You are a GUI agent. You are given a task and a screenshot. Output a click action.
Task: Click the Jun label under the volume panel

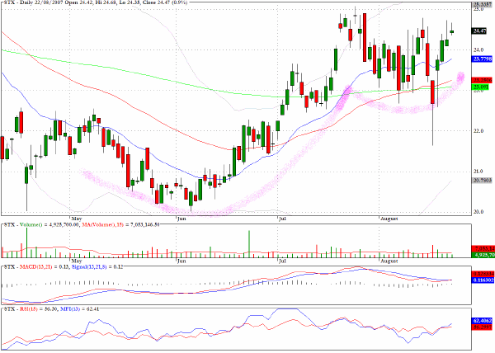(x=181, y=261)
